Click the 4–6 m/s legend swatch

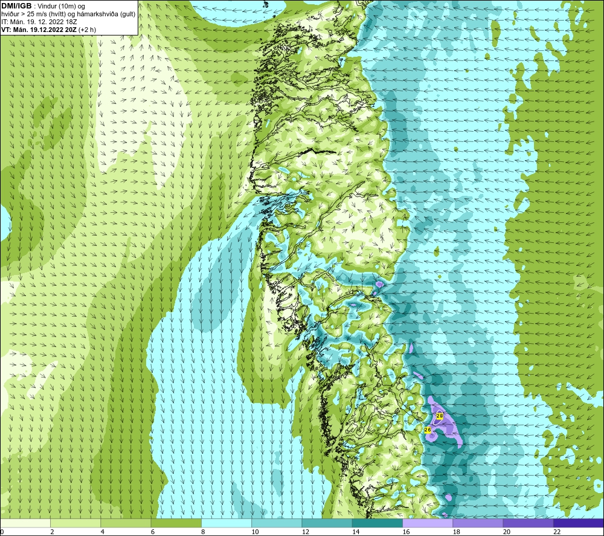126,523
